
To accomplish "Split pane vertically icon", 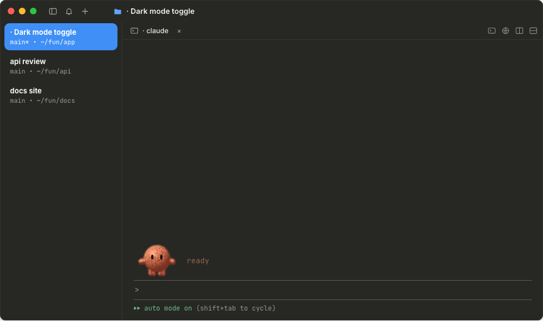I will [x=520, y=31].
